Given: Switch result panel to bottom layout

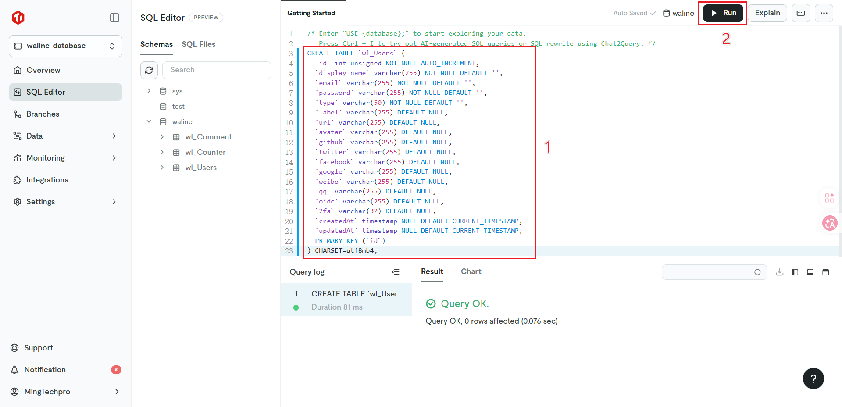Looking at the screenshot, I should click(x=810, y=272).
